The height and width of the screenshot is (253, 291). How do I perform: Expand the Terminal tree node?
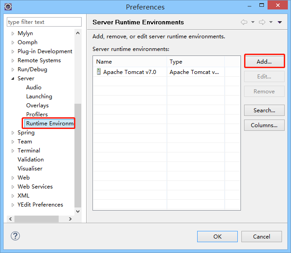(13, 151)
